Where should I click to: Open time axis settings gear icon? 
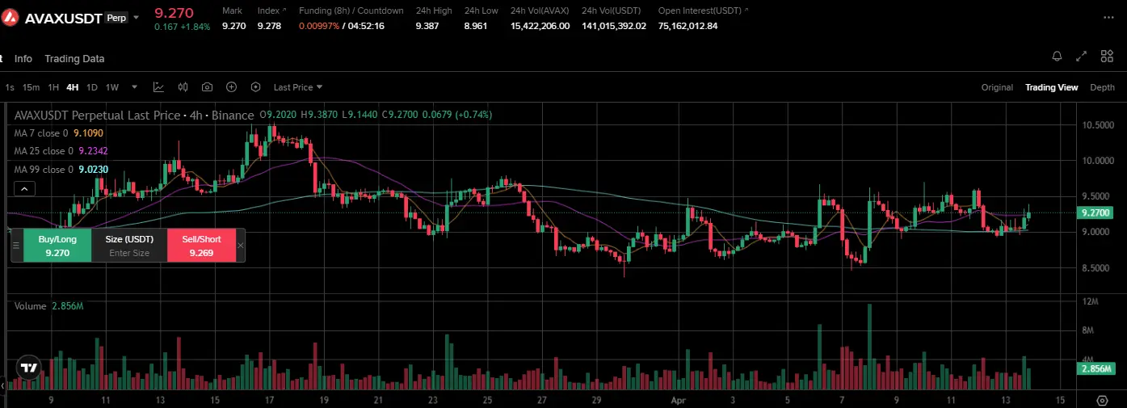1102,400
